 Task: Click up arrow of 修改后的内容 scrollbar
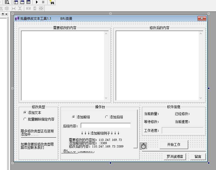[201, 34]
